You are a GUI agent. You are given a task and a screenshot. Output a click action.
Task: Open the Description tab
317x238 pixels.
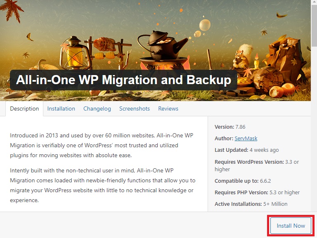pyautogui.click(x=24, y=109)
